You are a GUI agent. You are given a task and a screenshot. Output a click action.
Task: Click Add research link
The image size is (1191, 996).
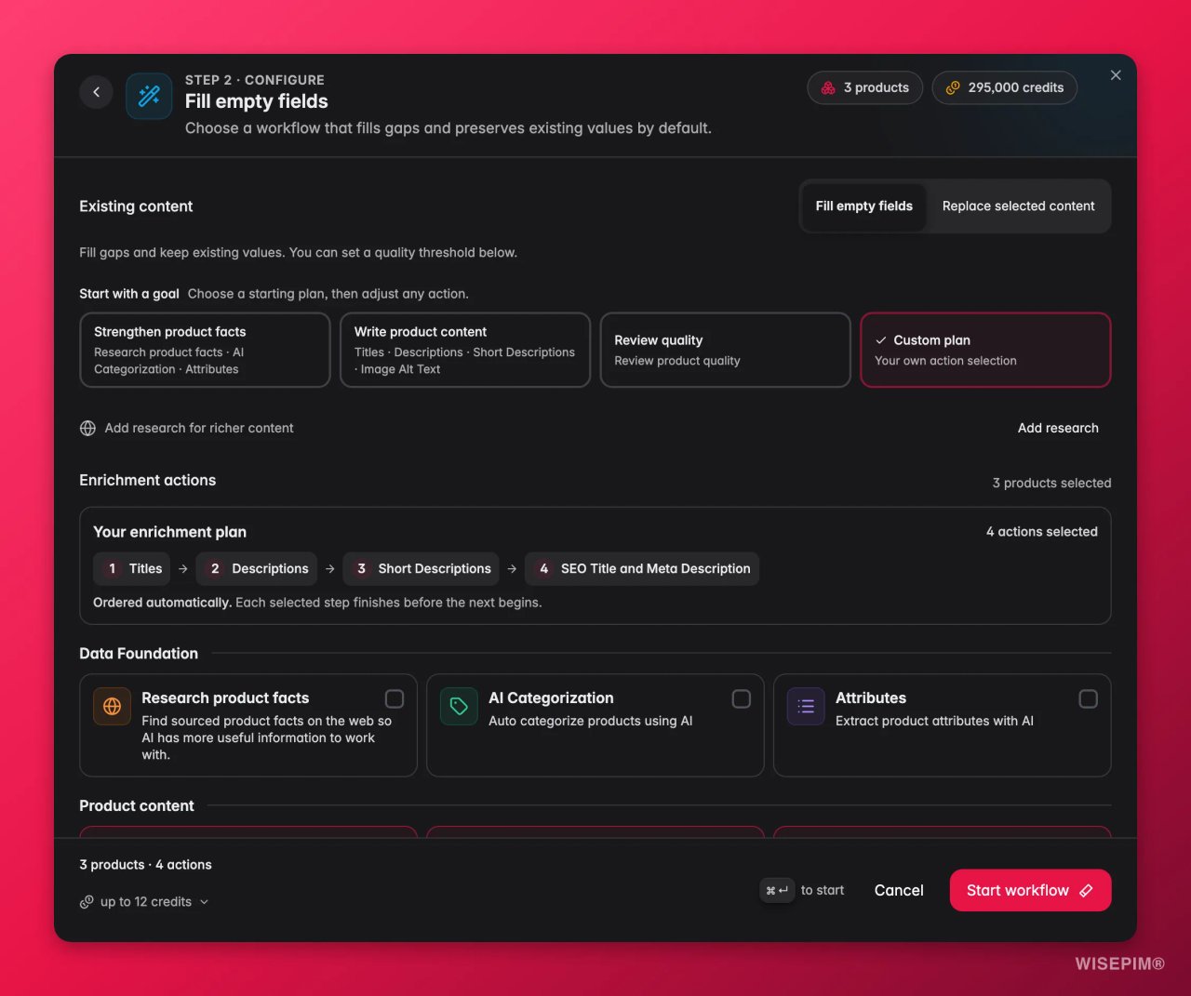click(x=1058, y=428)
